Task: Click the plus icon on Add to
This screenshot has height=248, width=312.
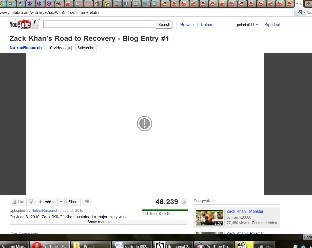Action: click(41, 202)
